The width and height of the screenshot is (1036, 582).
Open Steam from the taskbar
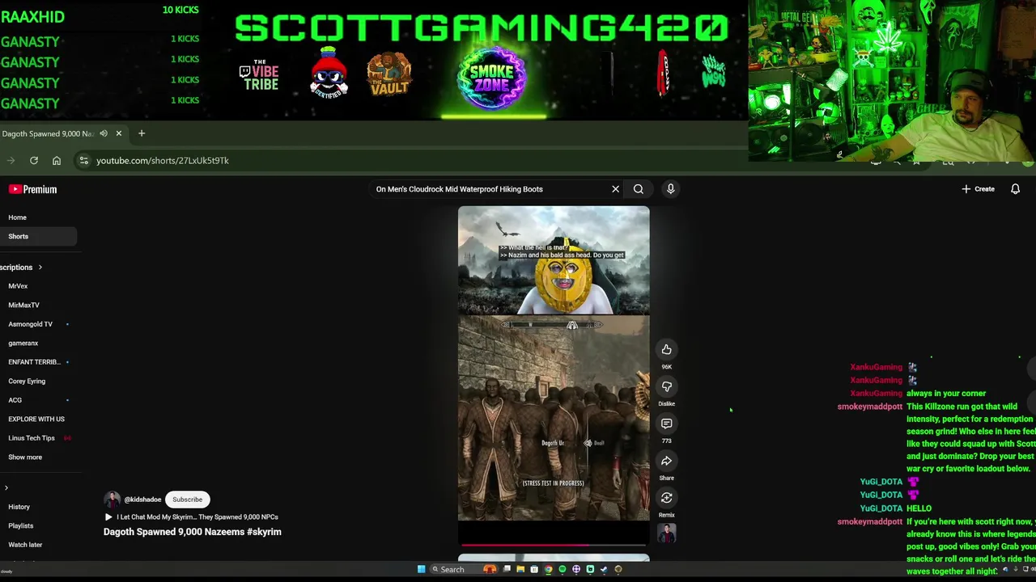pos(604,569)
